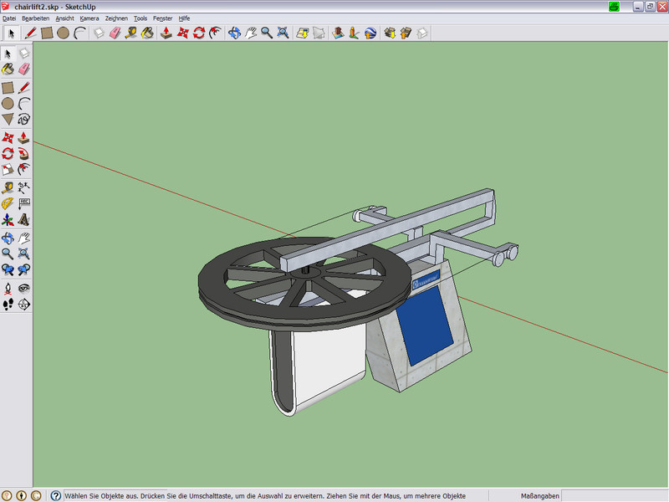Pick the Dimension tool in the side palette

pyautogui.click(x=24, y=187)
